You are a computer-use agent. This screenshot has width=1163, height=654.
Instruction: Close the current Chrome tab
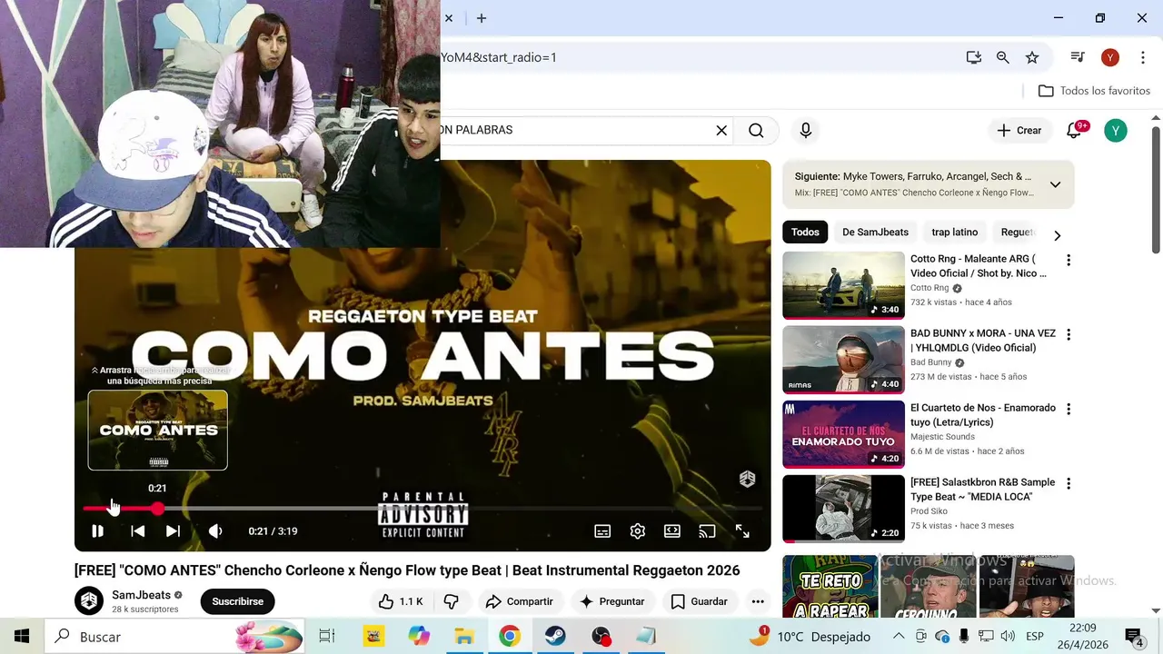(x=449, y=18)
